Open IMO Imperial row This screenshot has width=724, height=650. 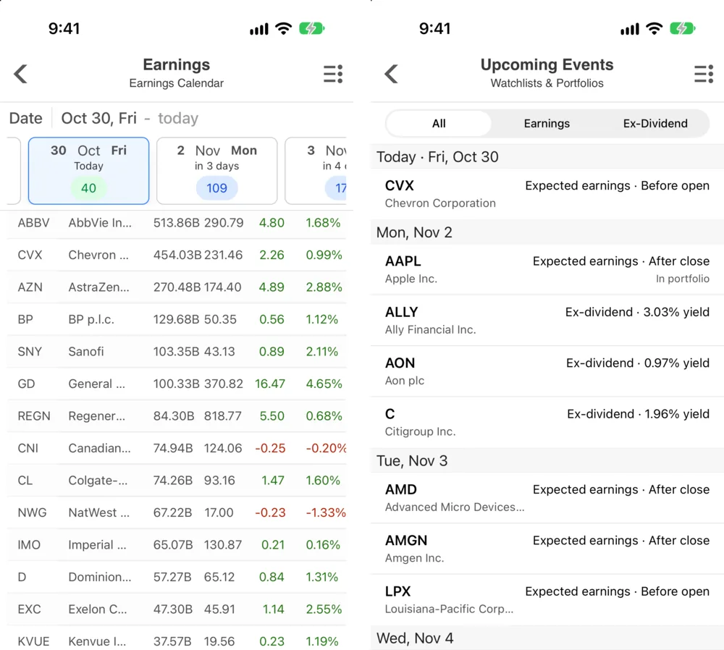coord(177,545)
